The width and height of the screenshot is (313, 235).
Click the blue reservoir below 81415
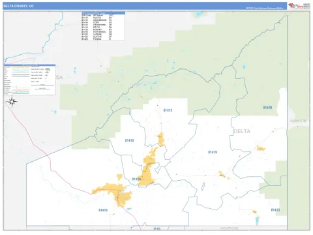pyautogui.click(x=258, y=221)
